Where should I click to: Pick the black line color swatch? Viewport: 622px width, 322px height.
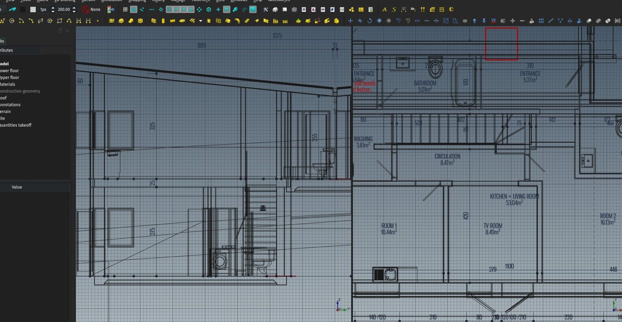23,9
